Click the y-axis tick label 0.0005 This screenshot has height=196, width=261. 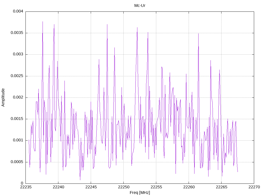[17, 162]
